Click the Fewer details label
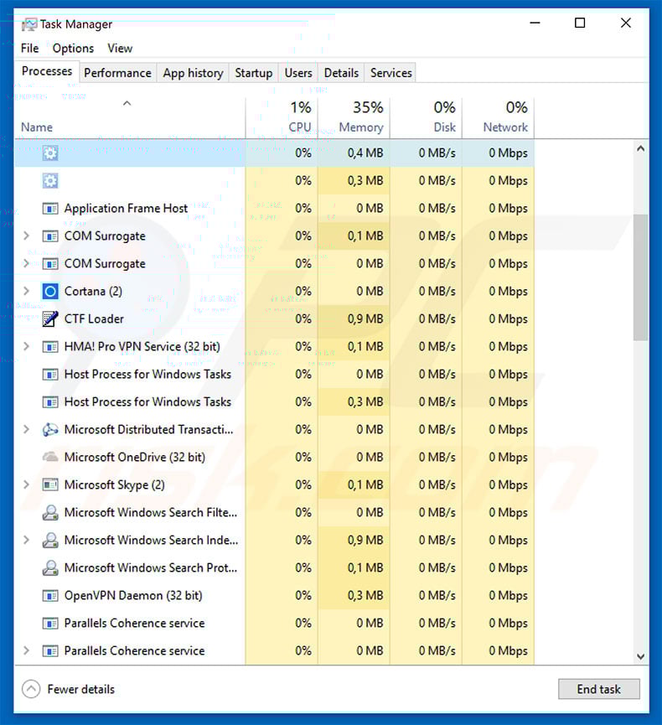The height and width of the screenshot is (725, 662). coord(81,690)
